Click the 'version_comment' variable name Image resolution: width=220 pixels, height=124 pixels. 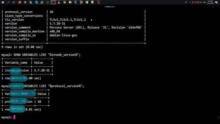[x=18, y=28]
